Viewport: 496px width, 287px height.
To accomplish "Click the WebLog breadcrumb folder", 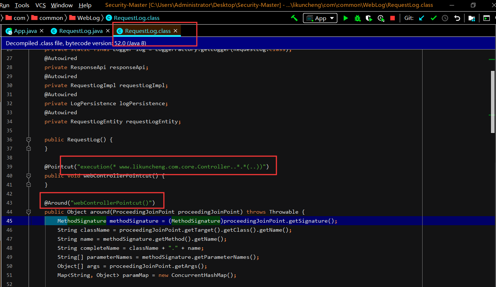I will coord(85,18).
